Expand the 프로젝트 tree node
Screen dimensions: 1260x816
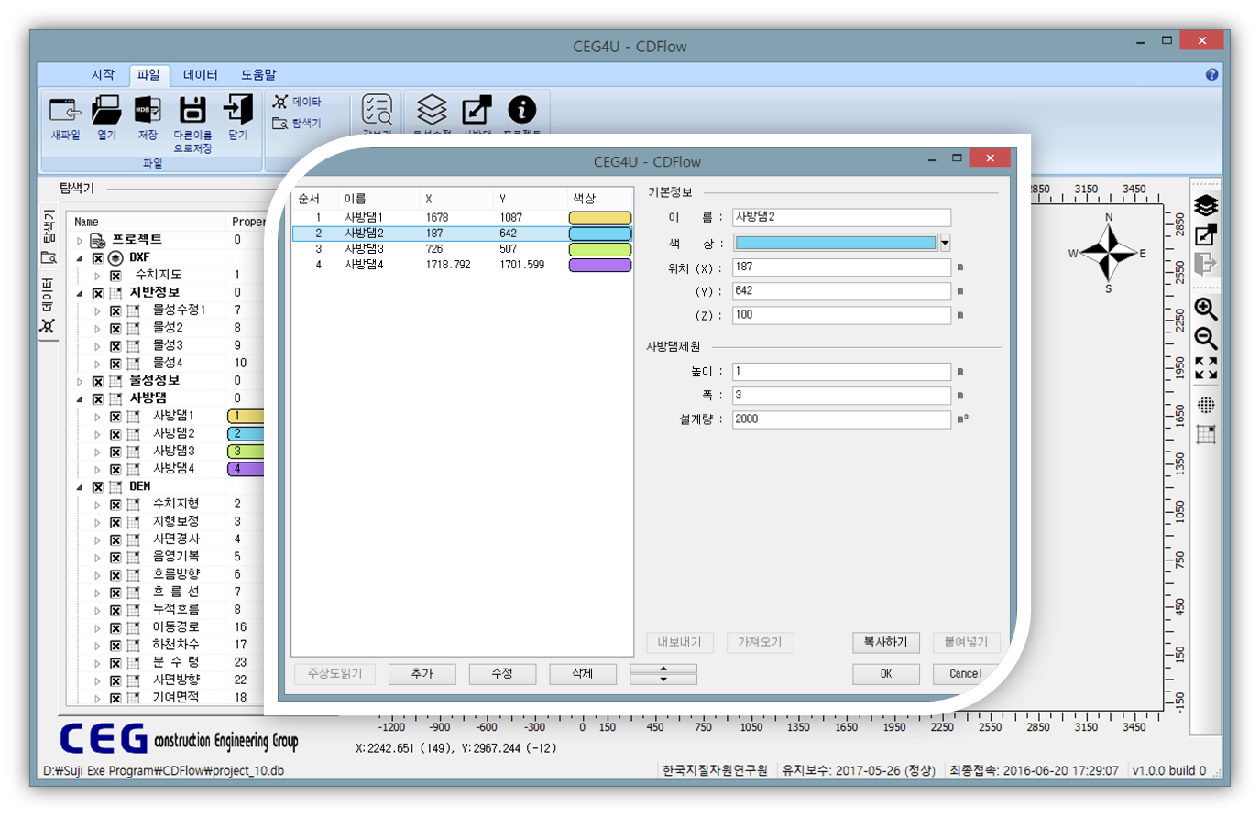coord(80,241)
